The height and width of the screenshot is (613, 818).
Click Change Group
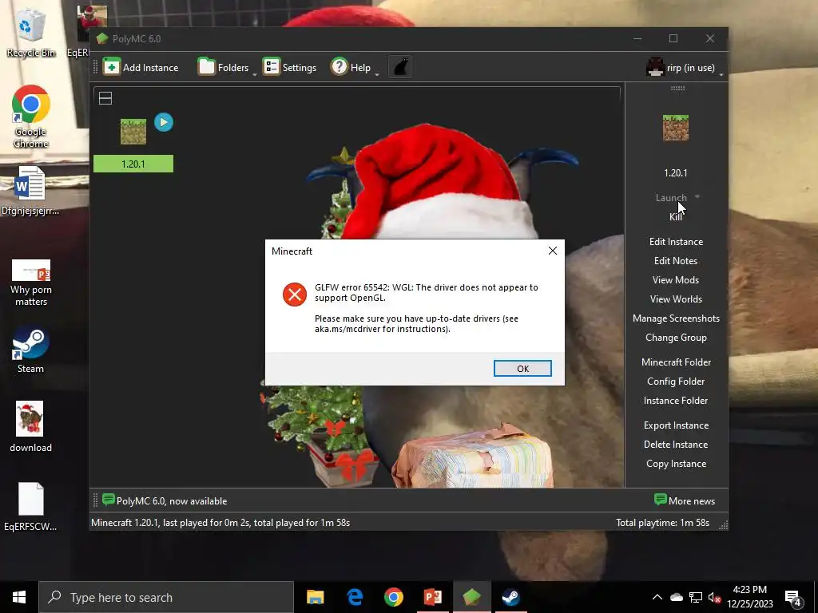coord(676,338)
